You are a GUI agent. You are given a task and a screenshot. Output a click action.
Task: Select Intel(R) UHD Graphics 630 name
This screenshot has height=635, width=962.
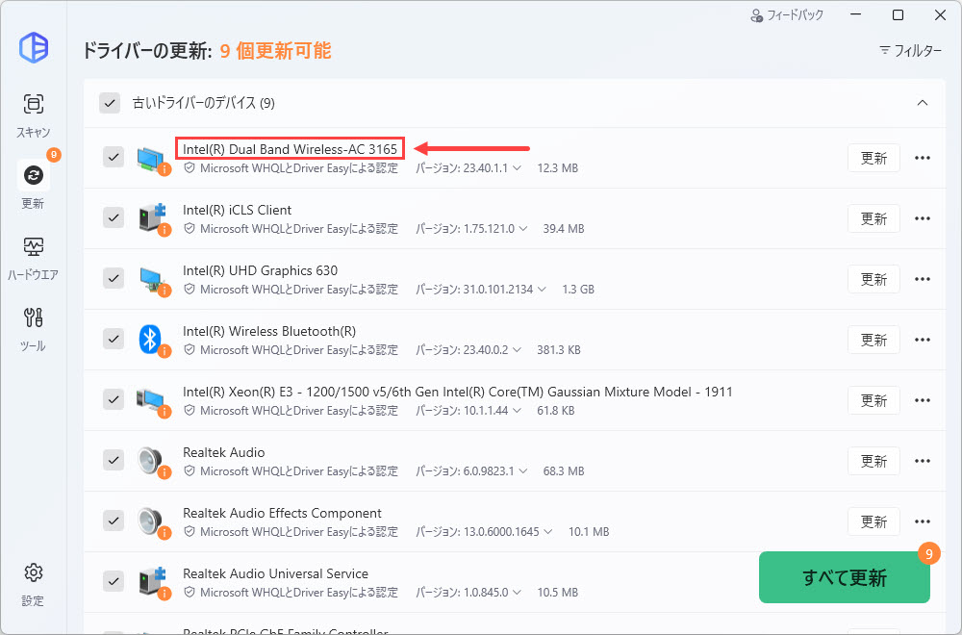[x=260, y=270]
